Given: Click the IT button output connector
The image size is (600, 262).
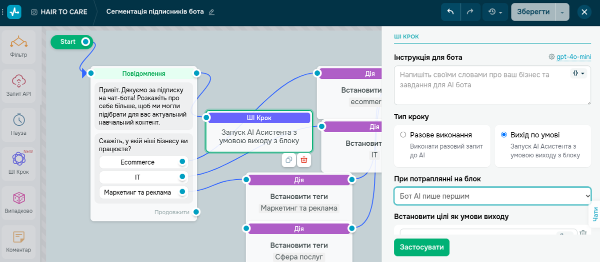Looking at the screenshot, I should coord(182,177).
